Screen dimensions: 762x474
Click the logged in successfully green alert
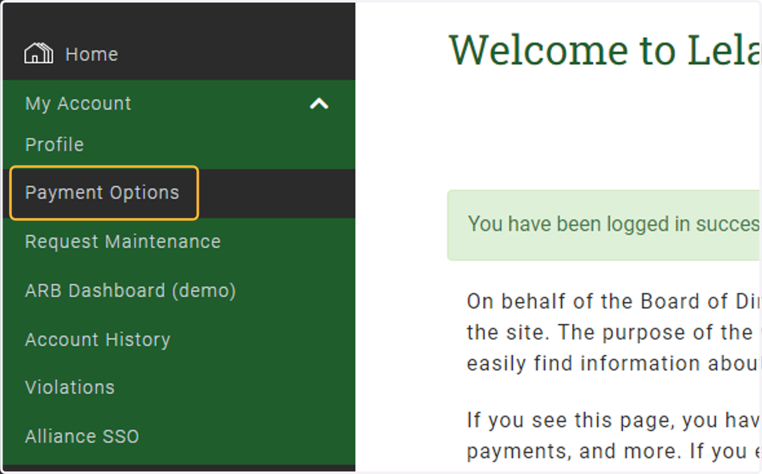[605, 225]
